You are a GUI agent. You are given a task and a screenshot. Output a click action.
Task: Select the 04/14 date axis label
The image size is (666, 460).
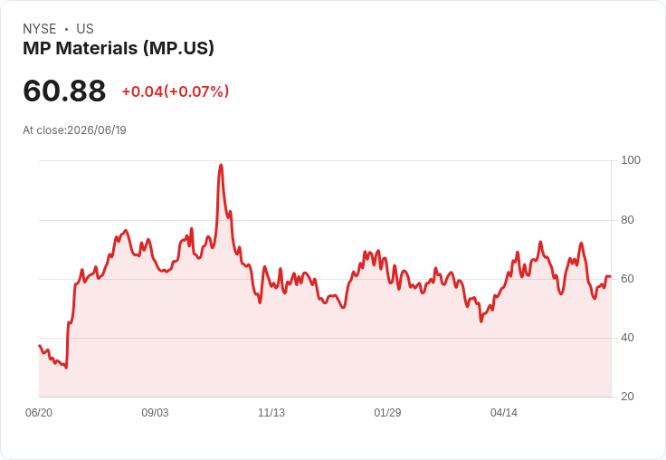click(504, 412)
